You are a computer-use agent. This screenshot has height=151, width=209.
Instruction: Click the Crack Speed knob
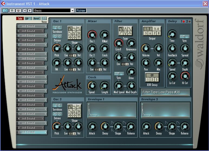(x=92, y=86)
